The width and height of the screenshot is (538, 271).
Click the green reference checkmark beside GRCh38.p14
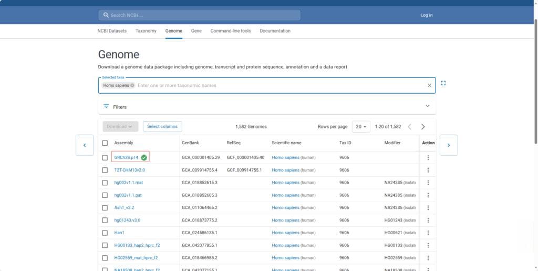click(144, 158)
